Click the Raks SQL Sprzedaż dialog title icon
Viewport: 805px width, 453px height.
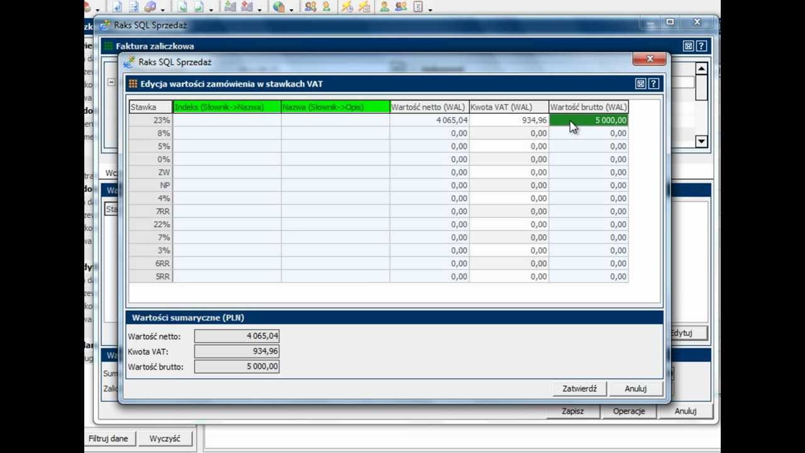[x=130, y=62]
